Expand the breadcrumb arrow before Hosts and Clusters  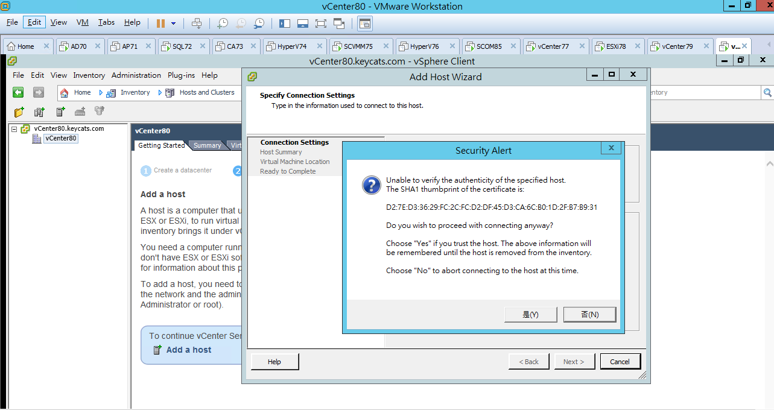(x=160, y=93)
